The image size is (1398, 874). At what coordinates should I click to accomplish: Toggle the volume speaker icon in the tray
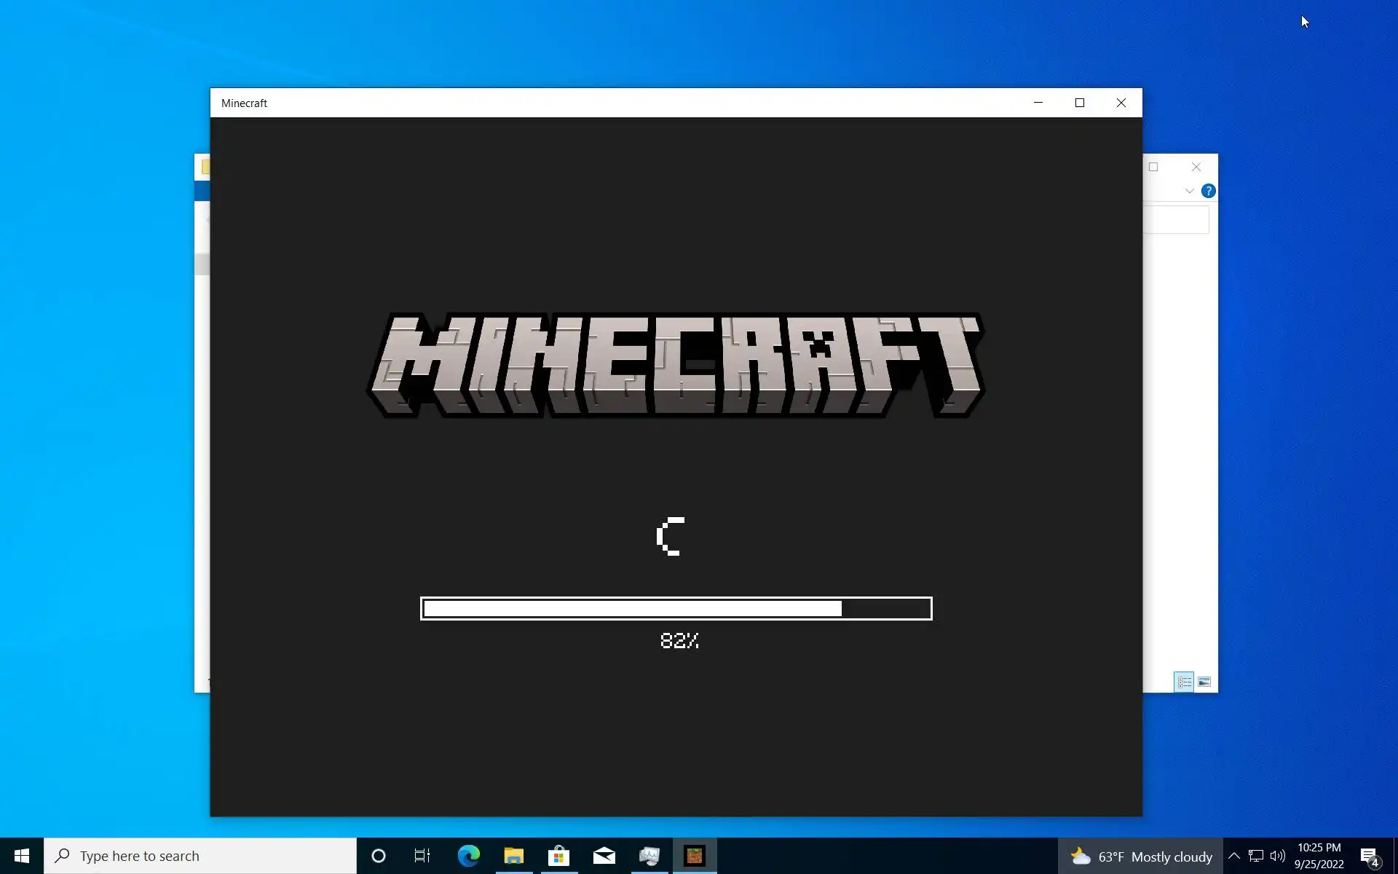point(1277,856)
